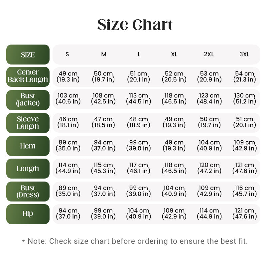Click the Hem row label

[x=28, y=146]
